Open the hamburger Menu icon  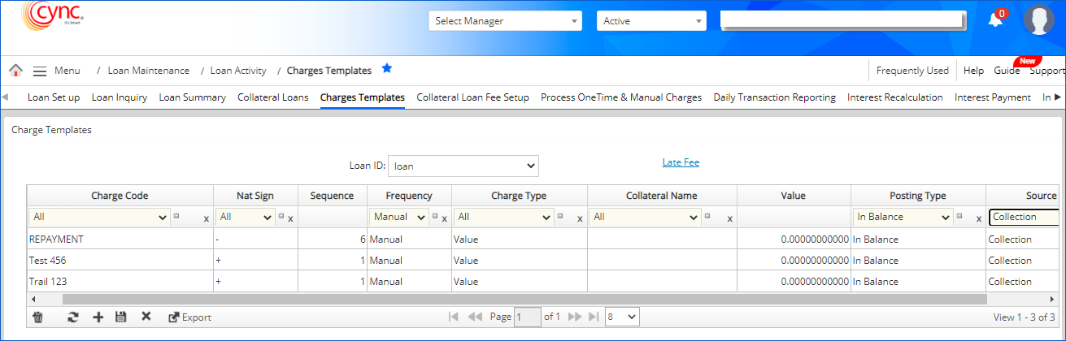pos(39,71)
